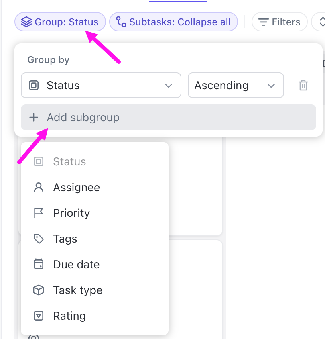
Task: Select Due date subgroup option
Action: pos(76,265)
